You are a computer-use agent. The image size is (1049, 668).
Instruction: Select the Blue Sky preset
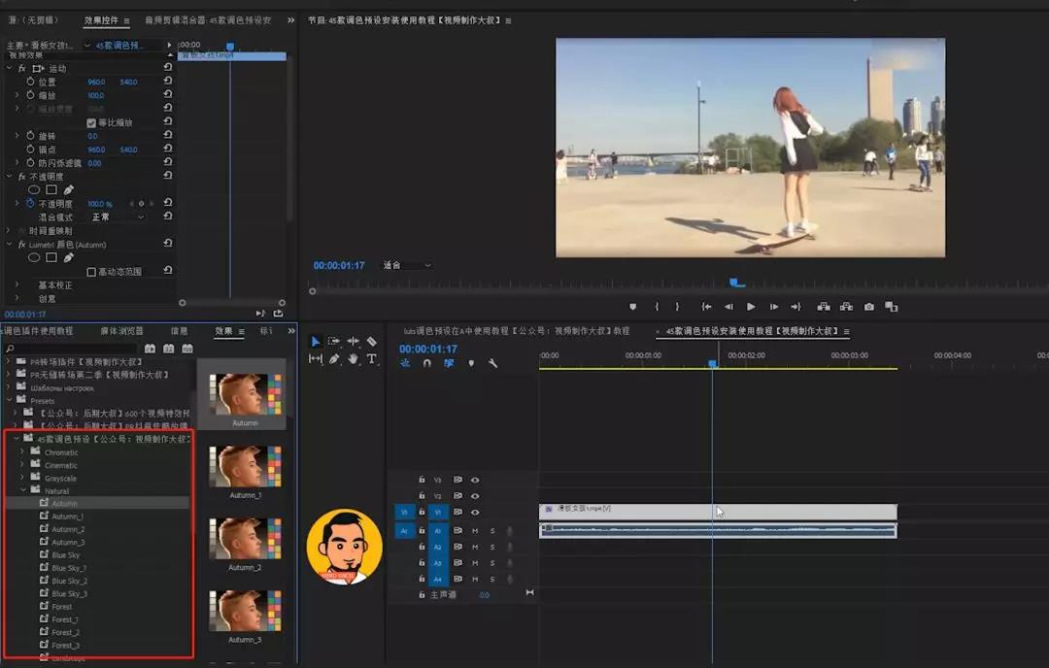click(x=66, y=555)
